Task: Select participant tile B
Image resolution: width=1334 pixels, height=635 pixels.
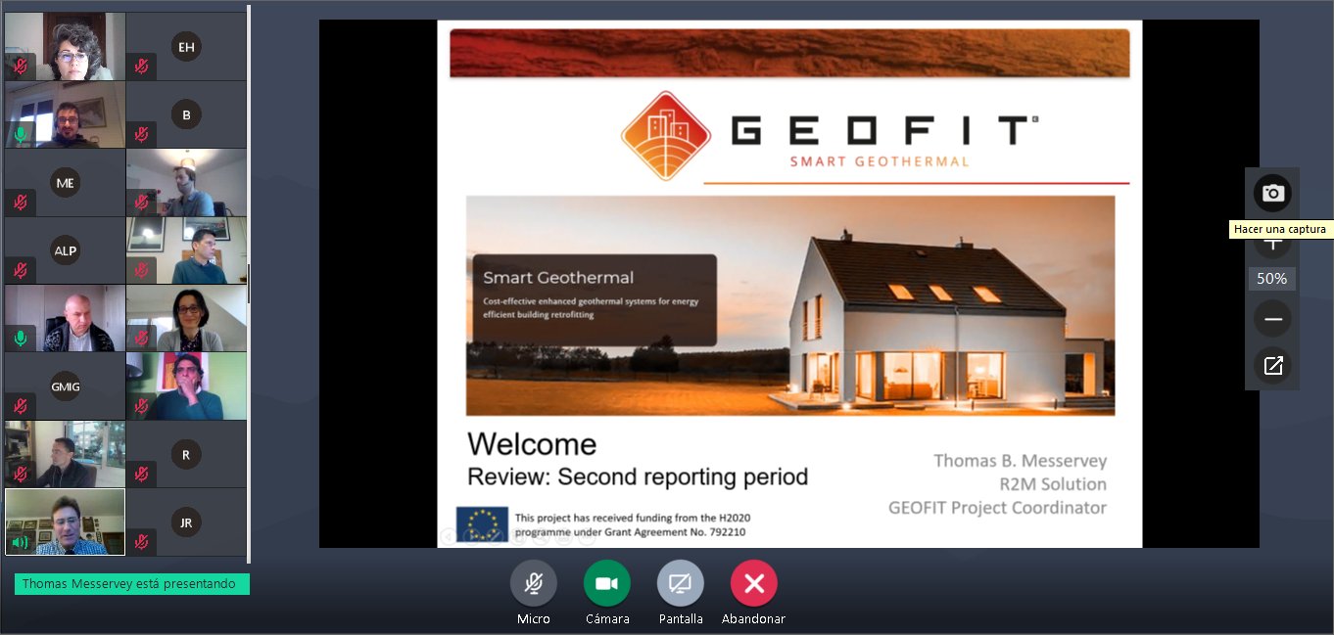Action: point(186,114)
